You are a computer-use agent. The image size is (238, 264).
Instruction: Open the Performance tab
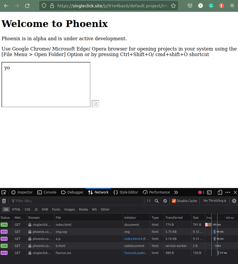[x=156, y=192]
